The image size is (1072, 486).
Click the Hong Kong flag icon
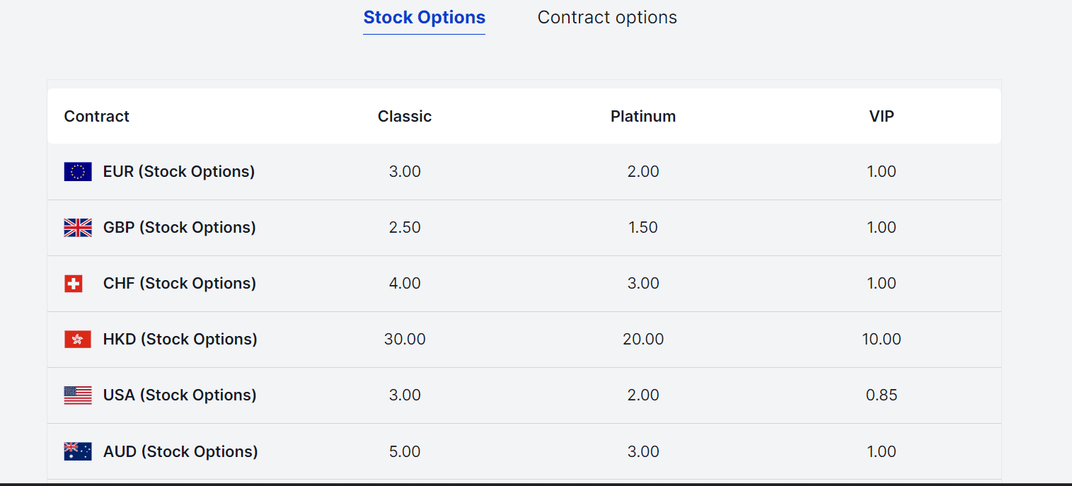pyautogui.click(x=78, y=340)
